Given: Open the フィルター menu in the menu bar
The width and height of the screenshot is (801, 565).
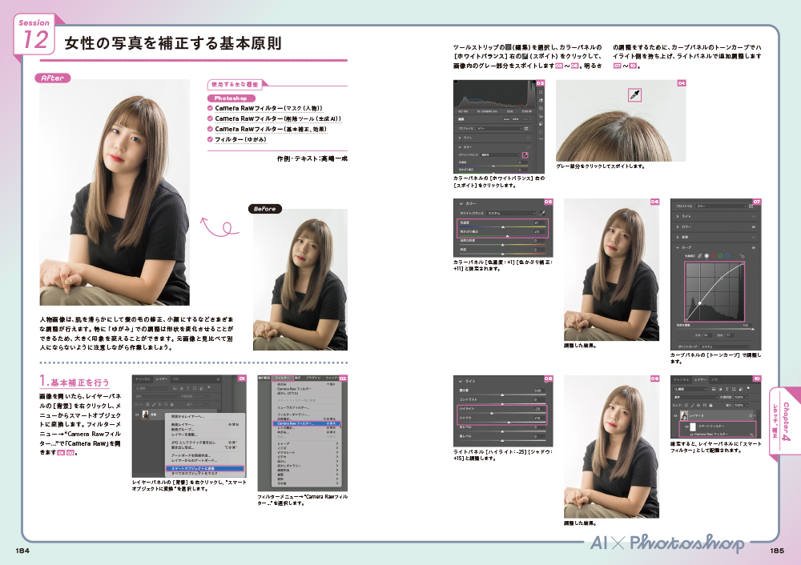Looking at the screenshot, I should [281, 377].
